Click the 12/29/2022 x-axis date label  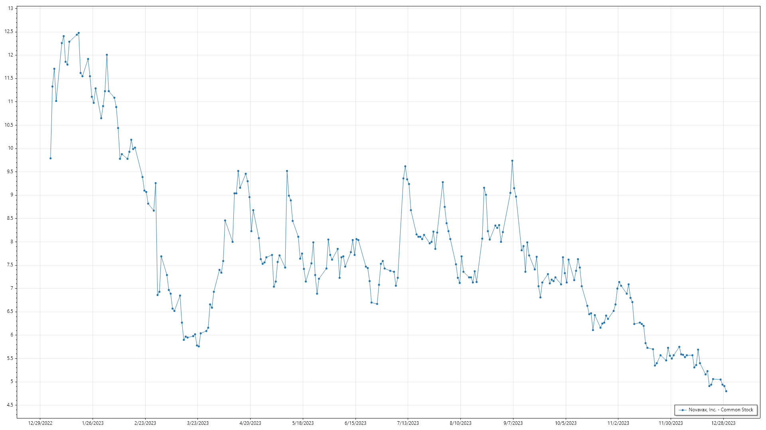(40, 423)
